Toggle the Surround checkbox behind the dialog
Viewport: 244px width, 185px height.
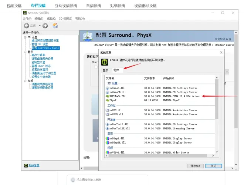click(x=96, y=67)
